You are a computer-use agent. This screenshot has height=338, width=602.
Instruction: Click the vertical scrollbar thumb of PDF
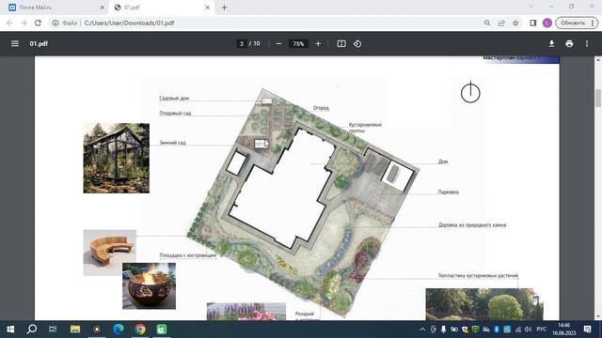598,98
